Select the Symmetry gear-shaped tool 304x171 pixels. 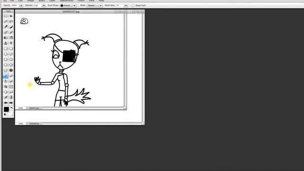pyautogui.click(x=11, y=70)
